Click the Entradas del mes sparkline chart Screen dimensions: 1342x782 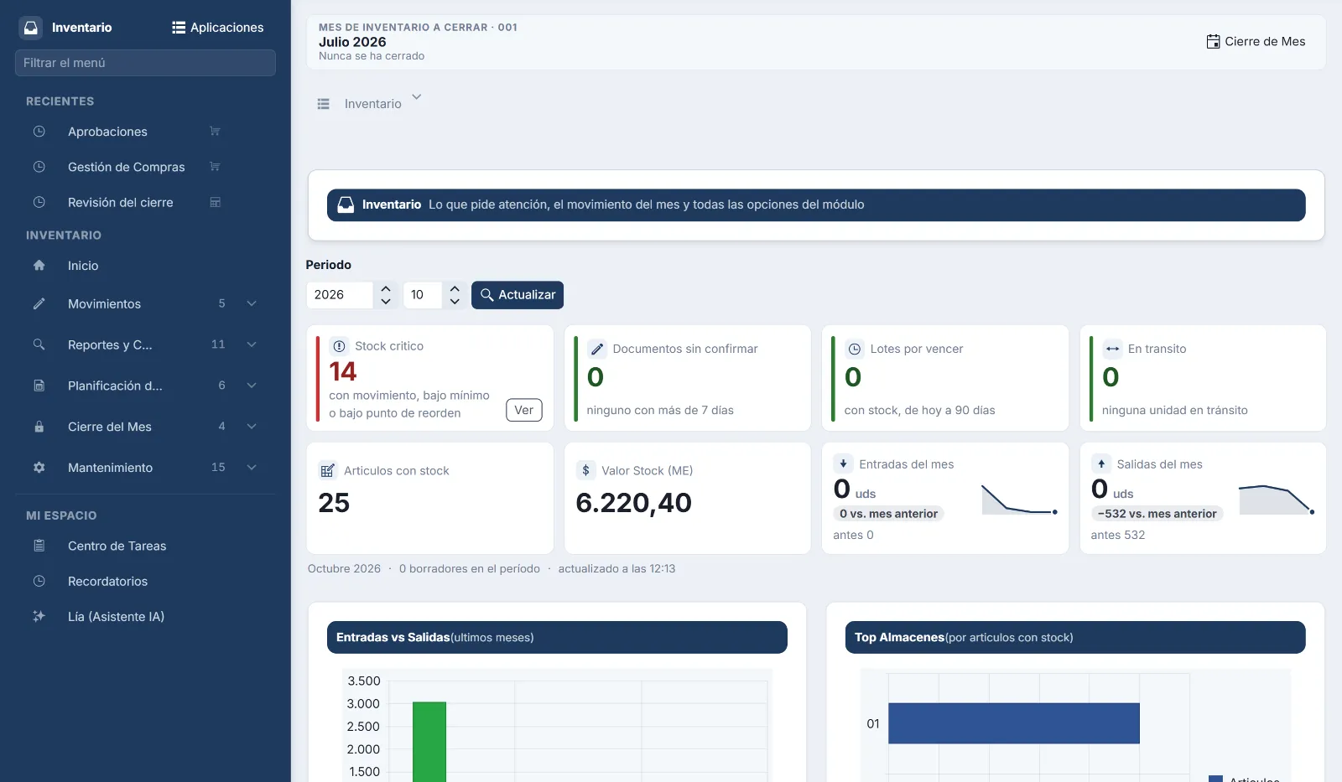1020,500
